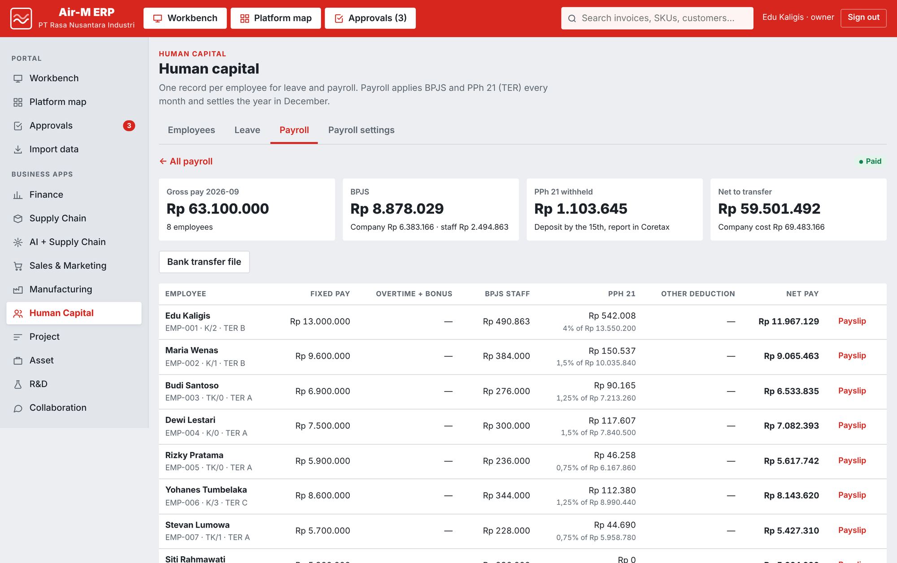Click the Platform map grid icon in sidebar
The width and height of the screenshot is (897, 563).
click(x=18, y=102)
